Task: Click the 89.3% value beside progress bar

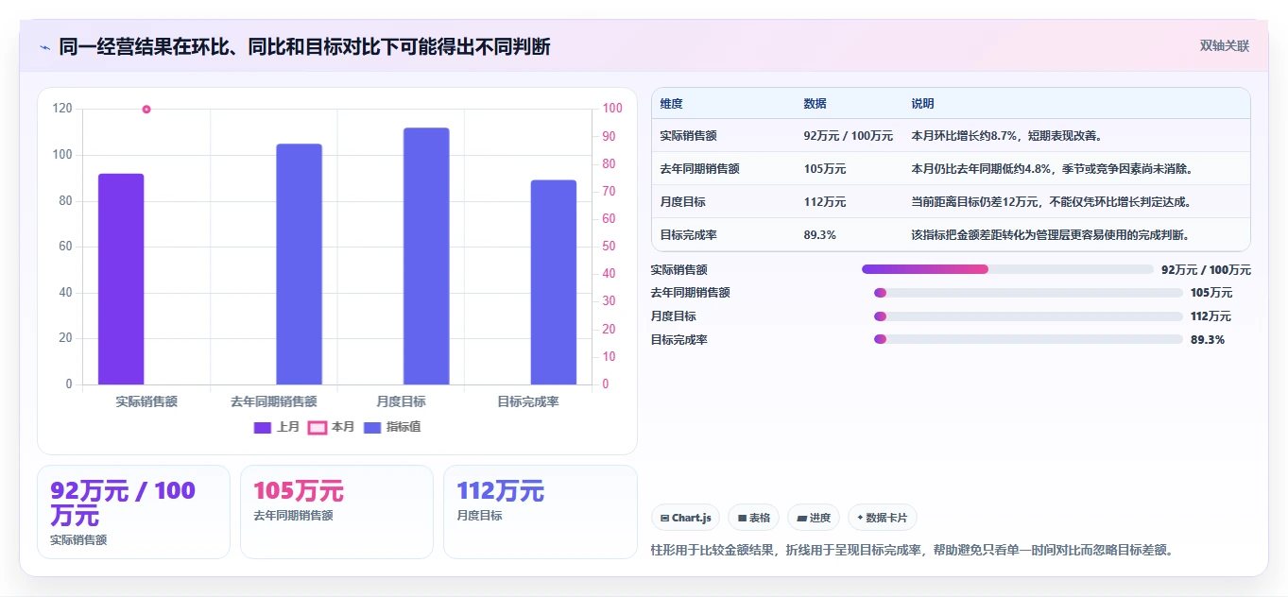Action: (x=1207, y=339)
